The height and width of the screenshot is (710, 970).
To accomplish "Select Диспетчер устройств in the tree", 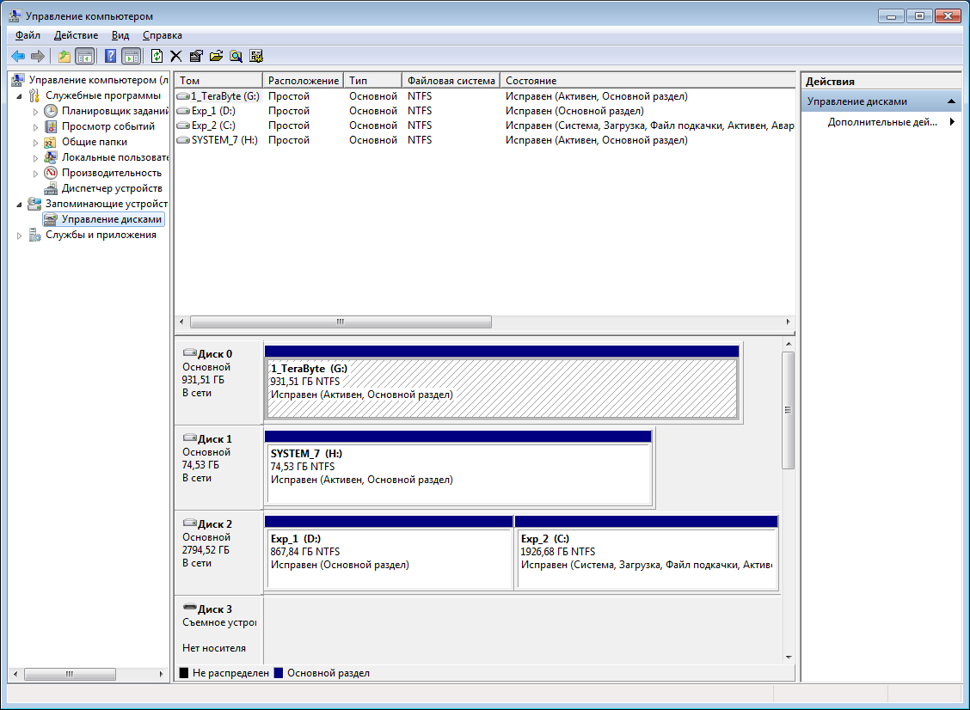I will [x=111, y=188].
